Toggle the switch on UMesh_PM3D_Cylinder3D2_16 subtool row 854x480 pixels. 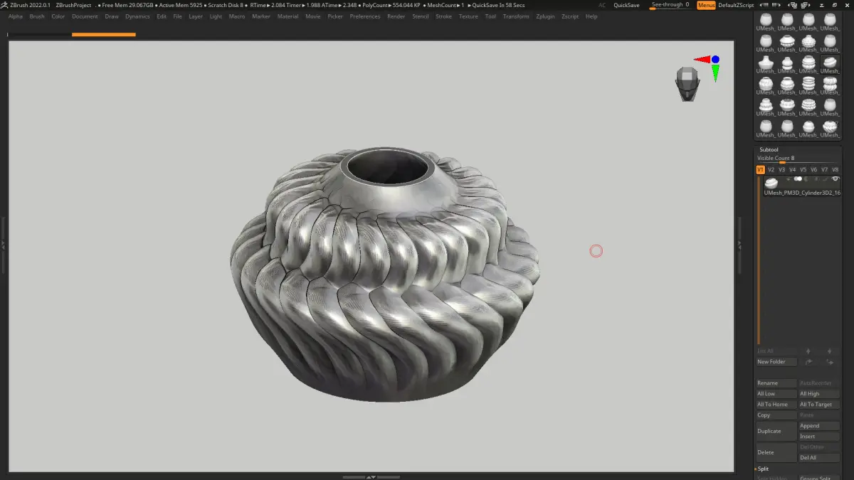tap(798, 178)
